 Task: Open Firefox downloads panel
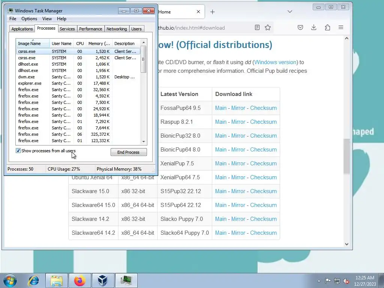point(314,27)
